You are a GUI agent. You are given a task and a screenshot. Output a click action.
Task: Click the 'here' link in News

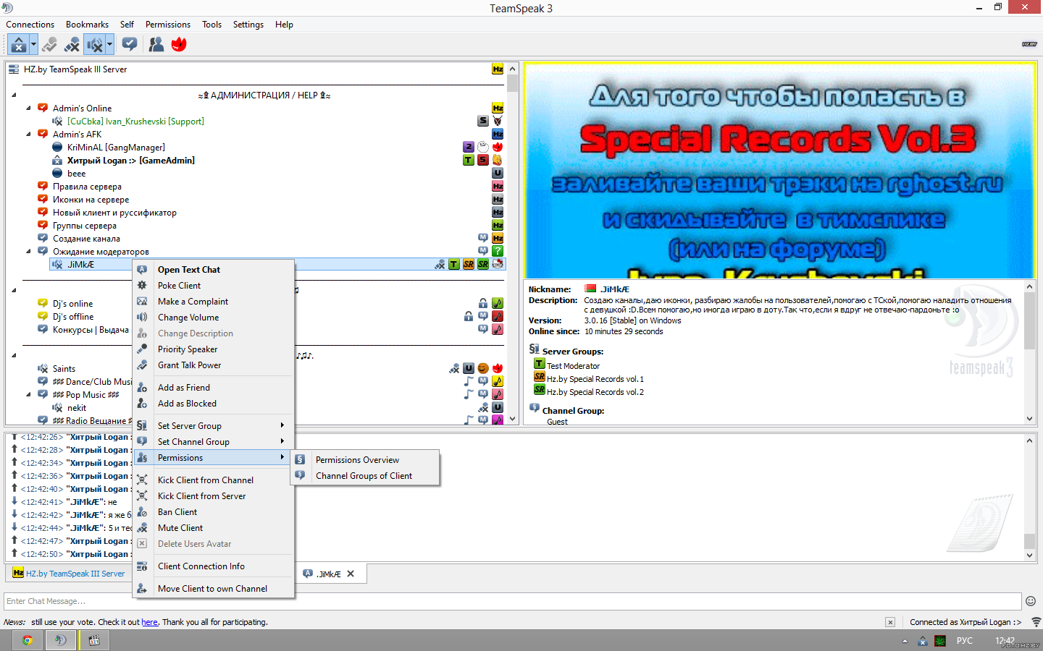tap(149, 622)
